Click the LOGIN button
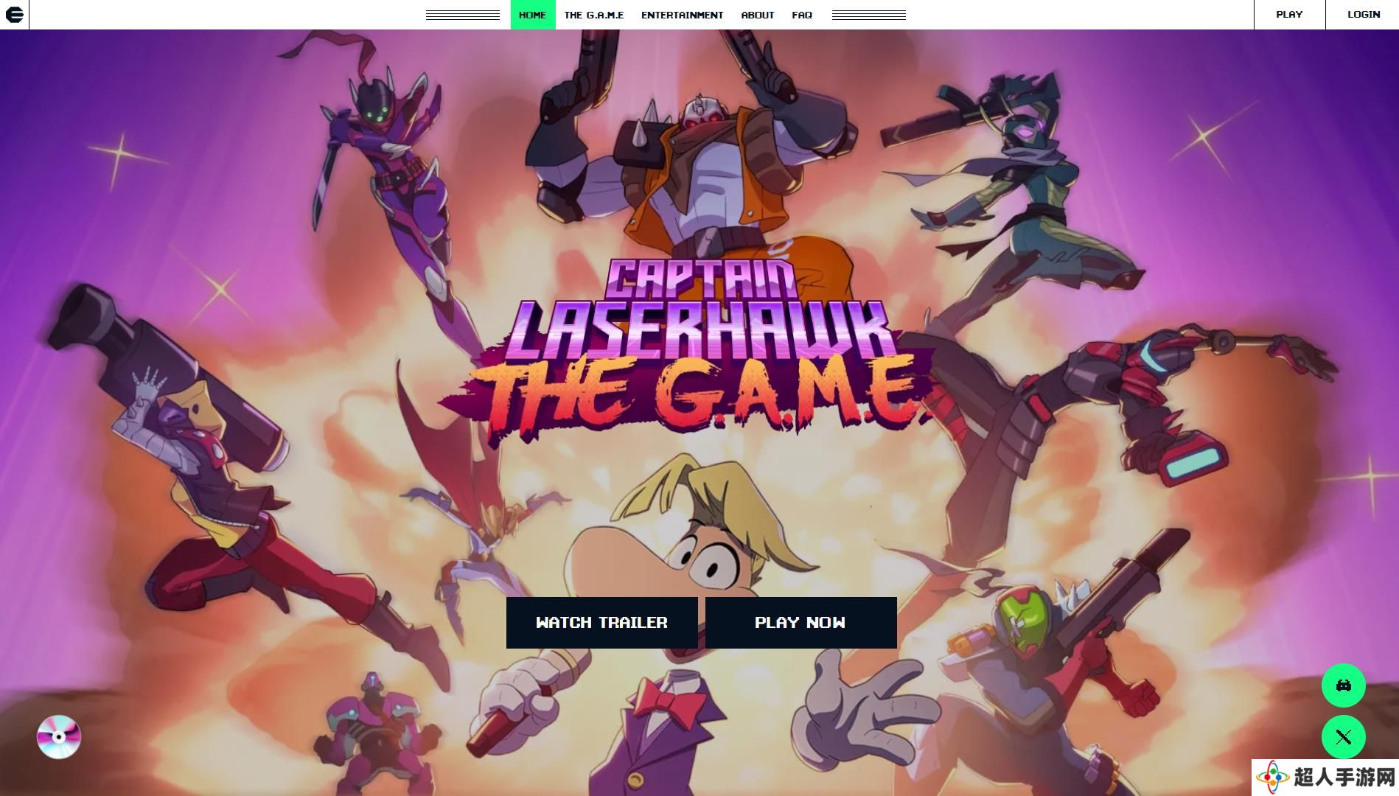Viewport: 1399px width, 796px height. coord(1363,15)
